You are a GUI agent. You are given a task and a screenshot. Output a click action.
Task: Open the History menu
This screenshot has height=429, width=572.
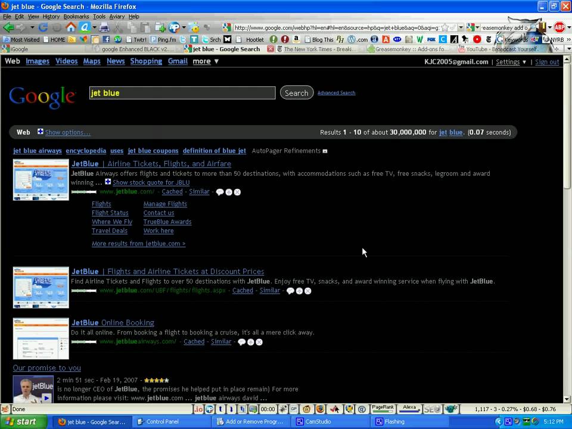[x=51, y=17]
